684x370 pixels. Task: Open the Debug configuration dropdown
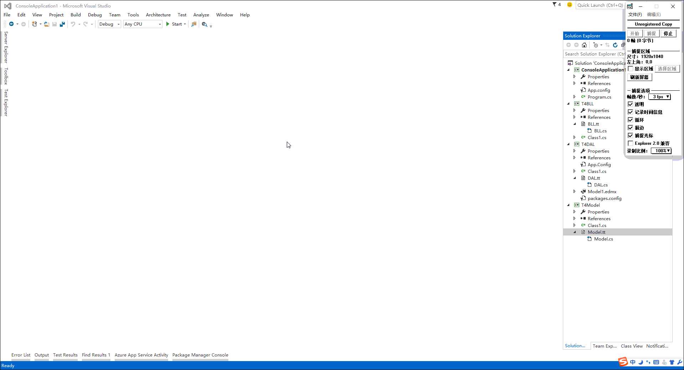pyautogui.click(x=109, y=24)
